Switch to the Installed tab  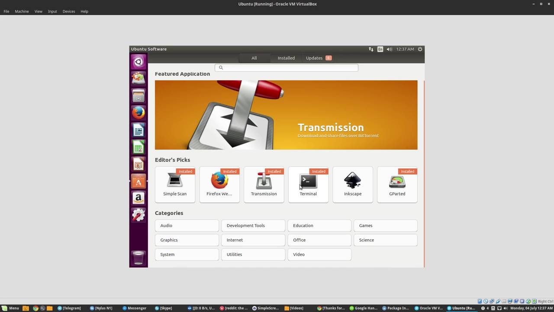click(x=286, y=58)
